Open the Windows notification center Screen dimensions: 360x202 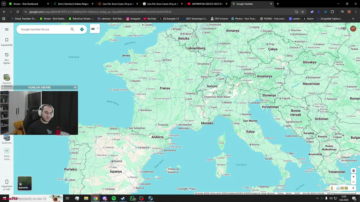(x=354, y=198)
